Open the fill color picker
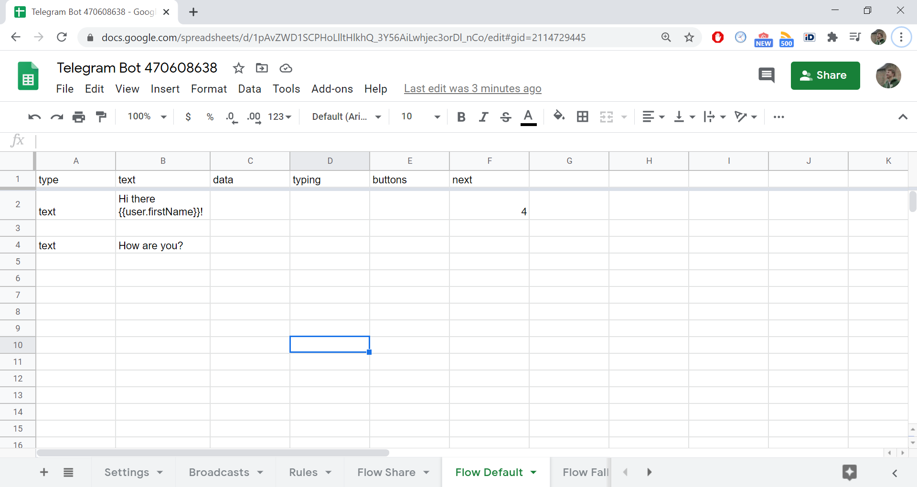917x487 pixels. pos(559,116)
